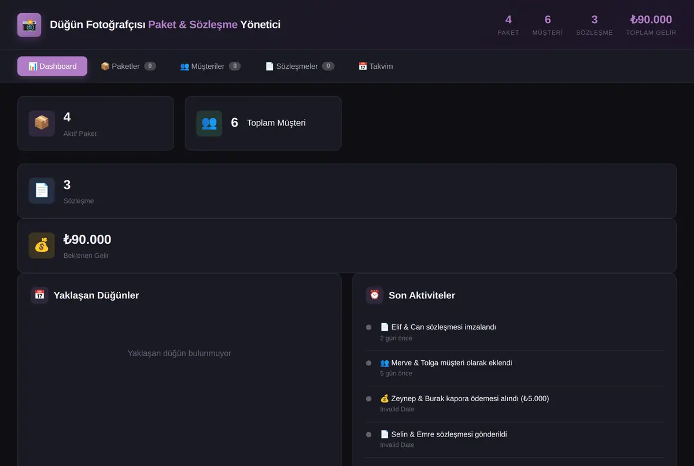Viewport: 694px width, 466px height.
Task: Click the 2 gün önce timestamp
Action: pyautogui.click(x=396, y=338)
